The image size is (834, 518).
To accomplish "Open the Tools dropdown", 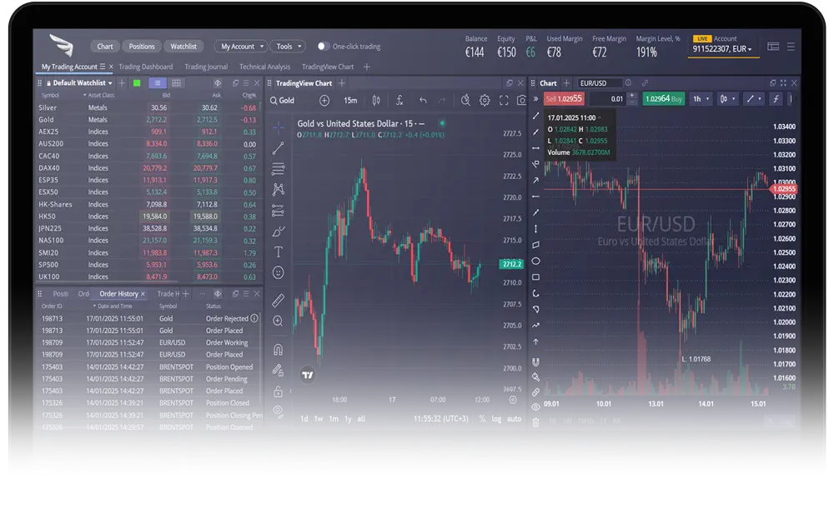I will pos(288,47).
